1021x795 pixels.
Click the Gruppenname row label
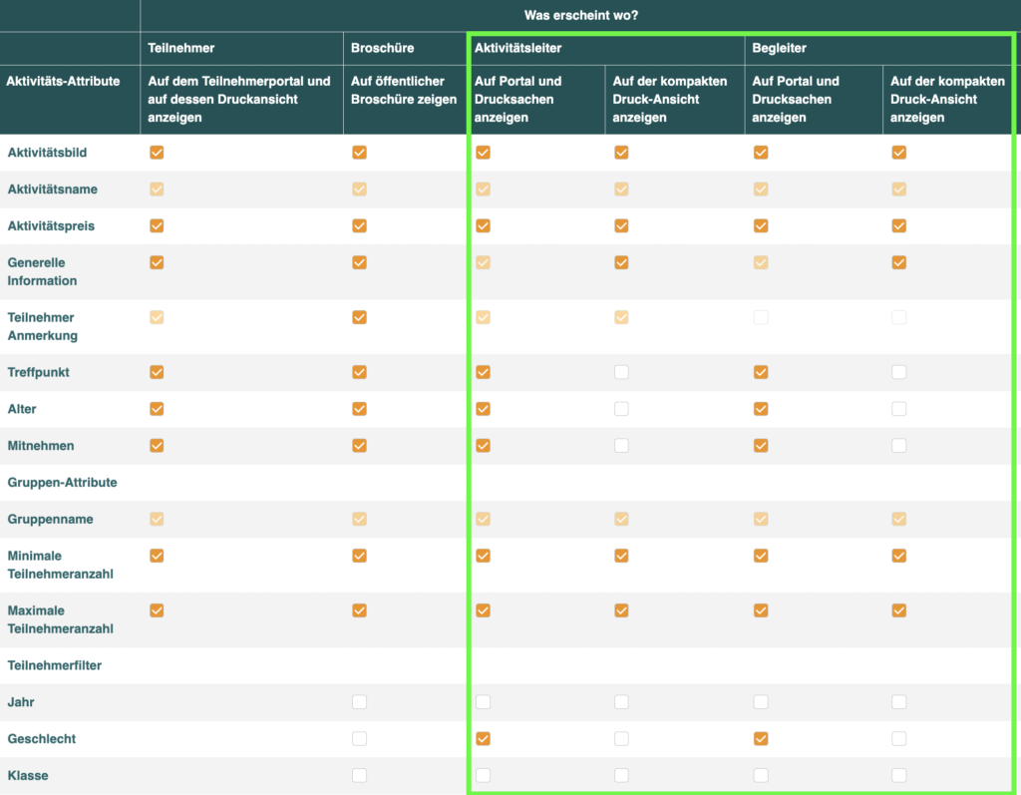click(50, 520)
